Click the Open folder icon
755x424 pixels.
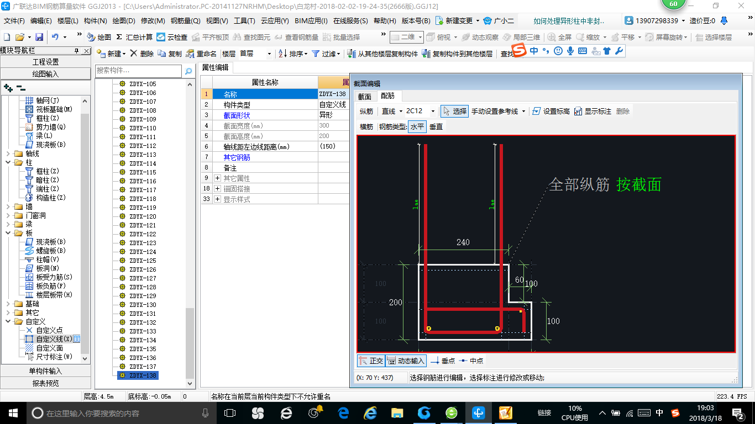click(20, 37)
